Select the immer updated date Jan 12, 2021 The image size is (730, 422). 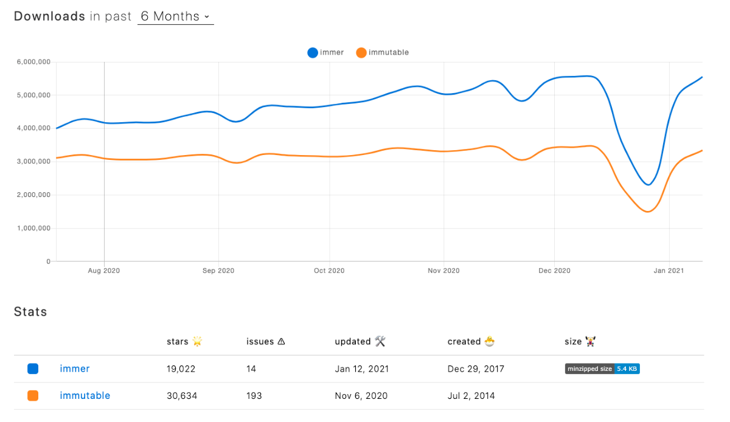362,368
